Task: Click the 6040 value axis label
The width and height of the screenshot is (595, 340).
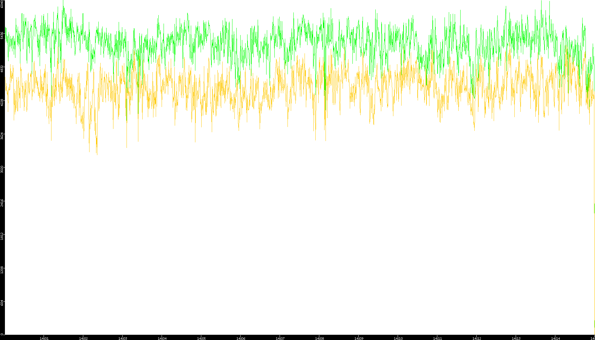Action: tap(2, 4)
